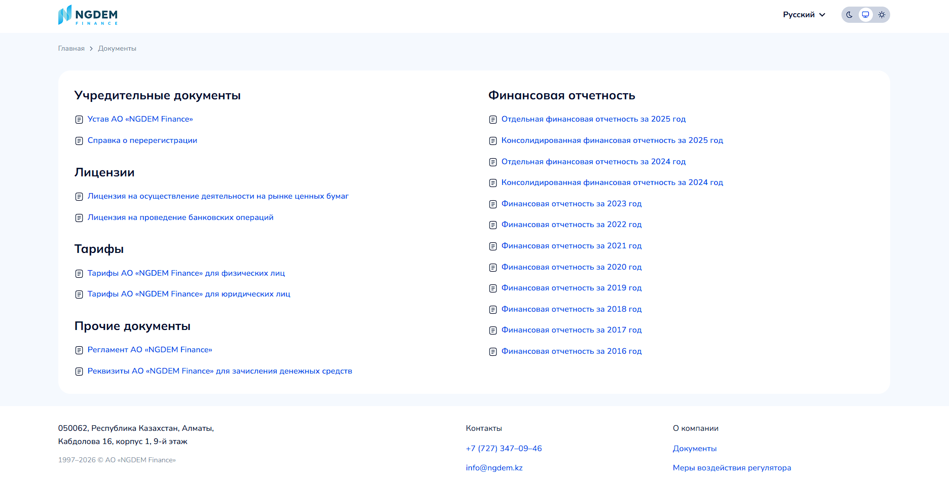
Task: Open Финансовая отчетность за 2016 год
Action: point(572,351)
